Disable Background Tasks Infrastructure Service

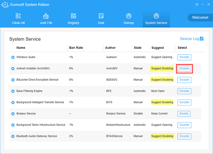pyautogui.click(x=184, y=125)
